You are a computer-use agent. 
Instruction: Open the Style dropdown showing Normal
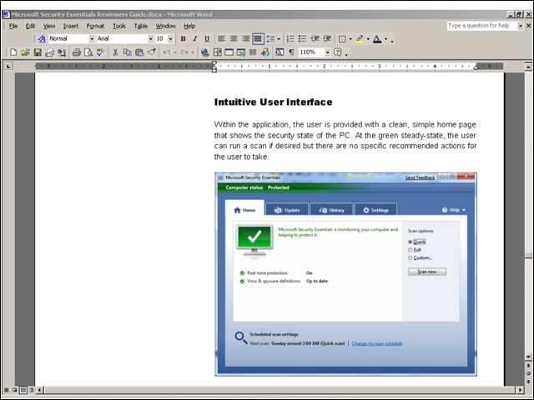click(x=92, y=39)
